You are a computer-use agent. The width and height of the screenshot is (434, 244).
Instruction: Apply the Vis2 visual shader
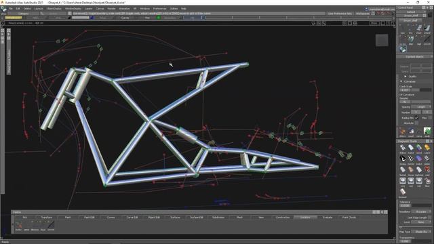[411, 182]
